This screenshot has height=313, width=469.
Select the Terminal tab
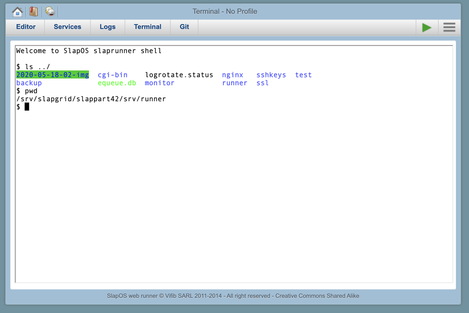click(x=147, y=27)
